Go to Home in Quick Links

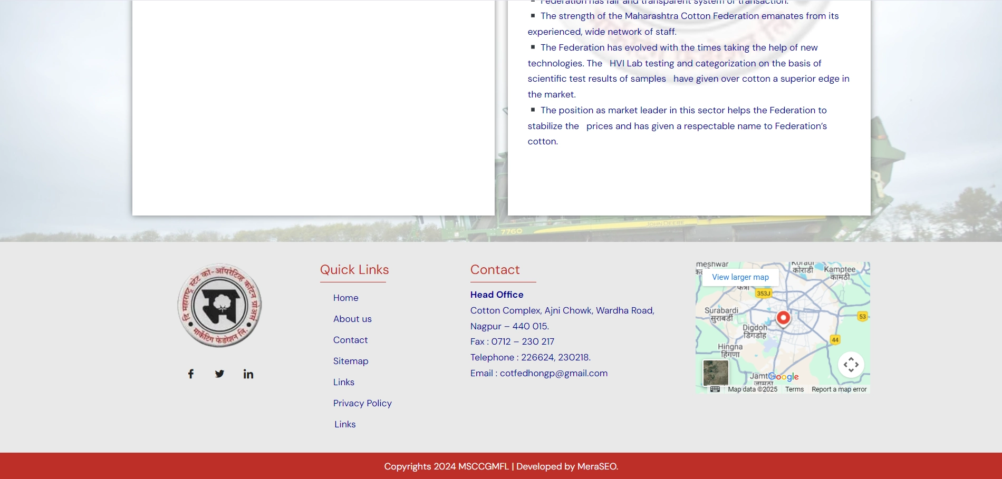coord(345,298)
